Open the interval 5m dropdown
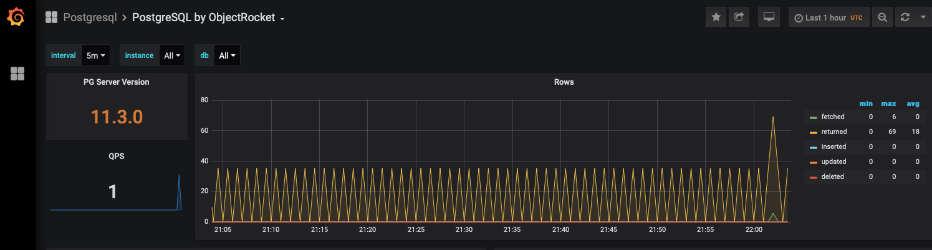Image resolution: width=932 pixels, height=250 pixels. pos(95,55)
